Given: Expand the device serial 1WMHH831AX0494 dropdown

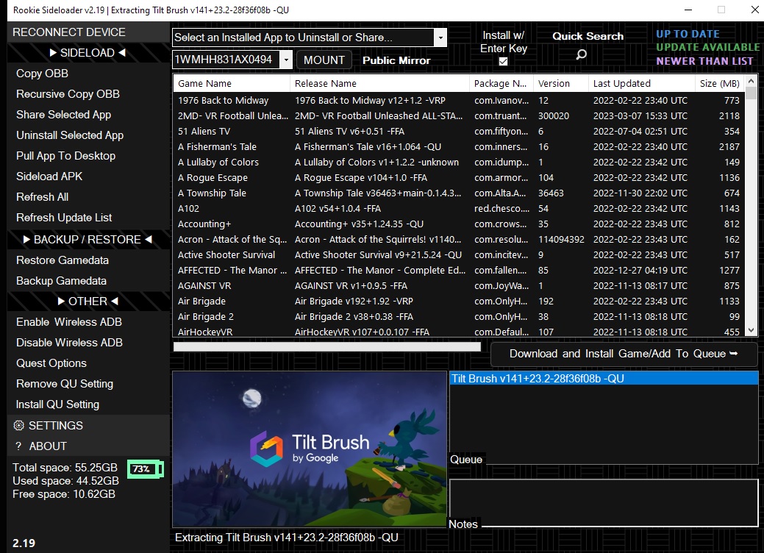Looking at the screenshot, I should point(286,60).
